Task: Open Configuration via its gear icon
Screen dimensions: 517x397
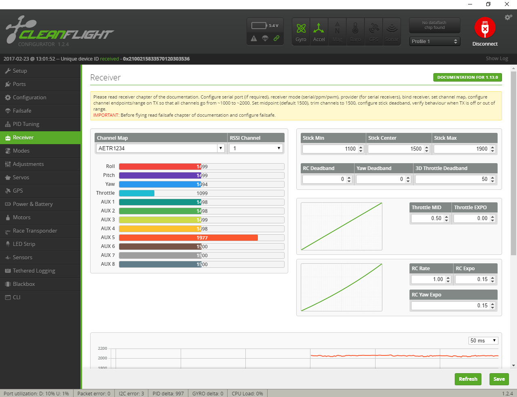Action: coord(8,97)
